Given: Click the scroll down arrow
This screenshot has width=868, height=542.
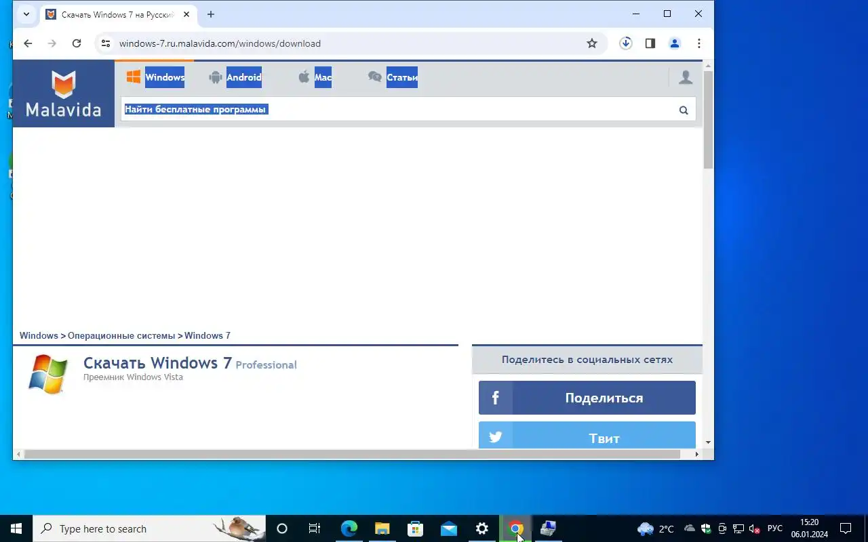Looking at the screenshot, I should point(708,442).
